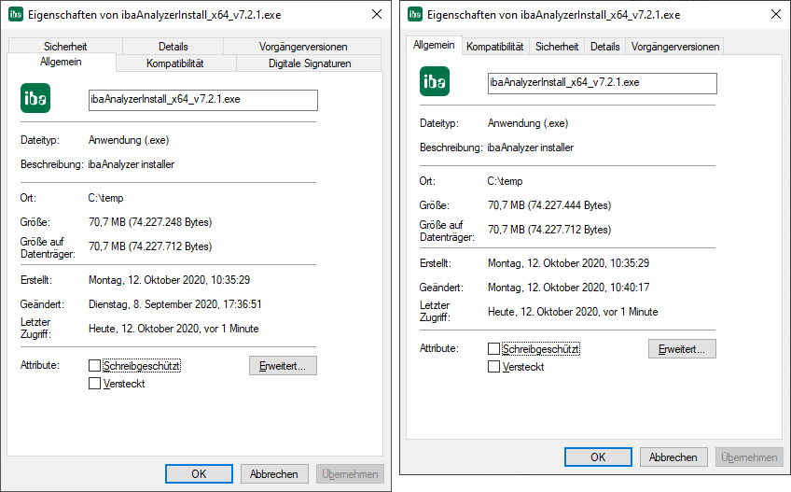Click C:\temp location in right dialog
The height and width of the screenshot is (492, 791).
[x=505, y=181]
